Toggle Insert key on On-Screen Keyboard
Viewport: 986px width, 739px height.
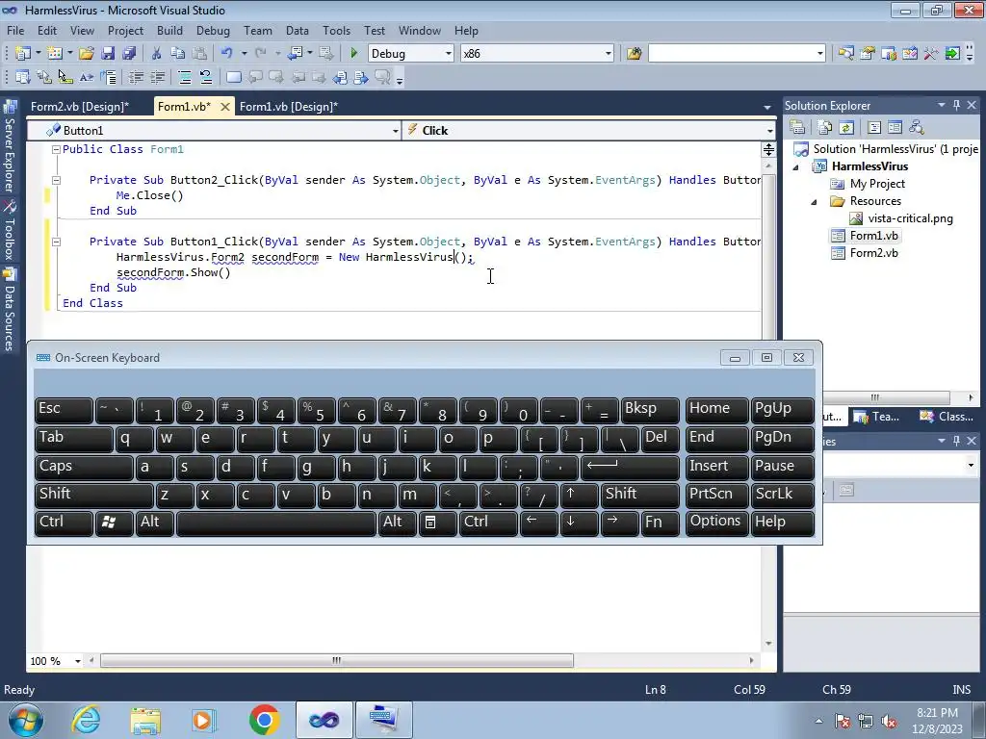(716, 467)
